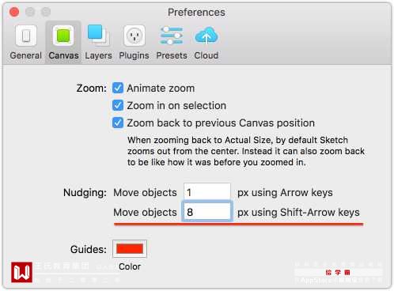Click the greyed-out minimize window button

click(x=30, y=12)
